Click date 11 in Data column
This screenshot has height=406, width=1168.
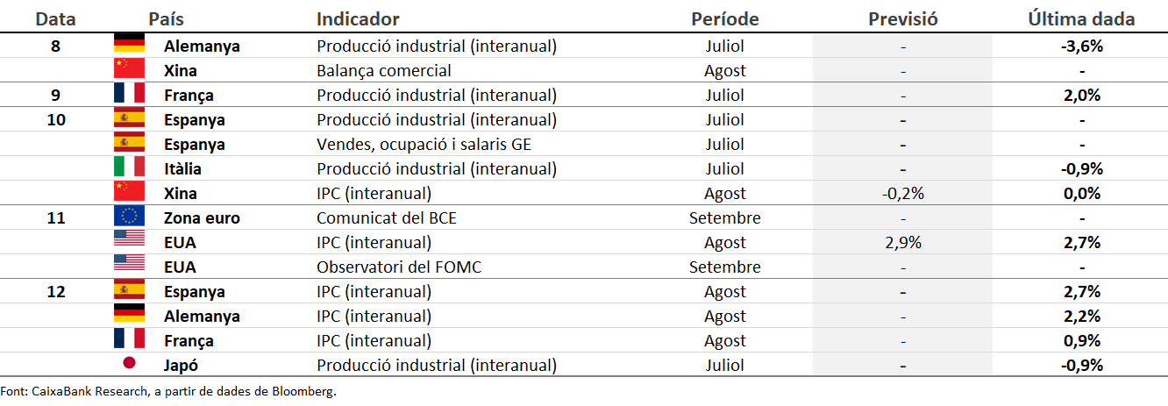coord(56,217)
